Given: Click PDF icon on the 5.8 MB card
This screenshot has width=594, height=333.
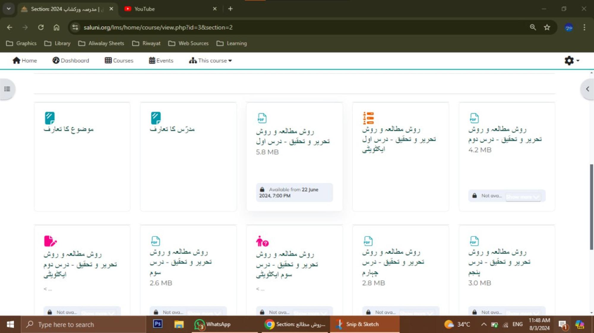Looking at the screenshot, I should click(x=262, y=118).
